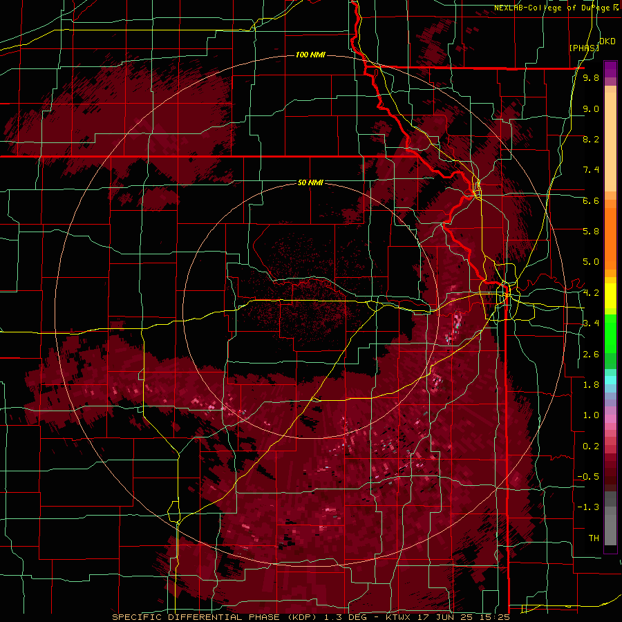The height and width of the screenshot is (622, 622).
Task: Click the 7.4 value on the color scale
Action: point(591,170)
